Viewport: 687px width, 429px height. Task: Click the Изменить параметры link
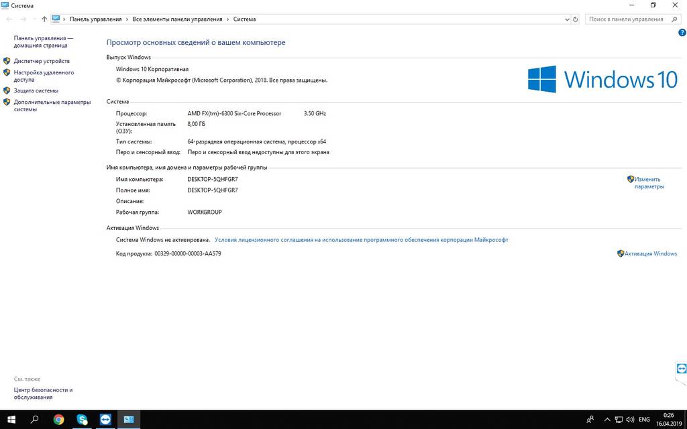click(x=649, y=182)
